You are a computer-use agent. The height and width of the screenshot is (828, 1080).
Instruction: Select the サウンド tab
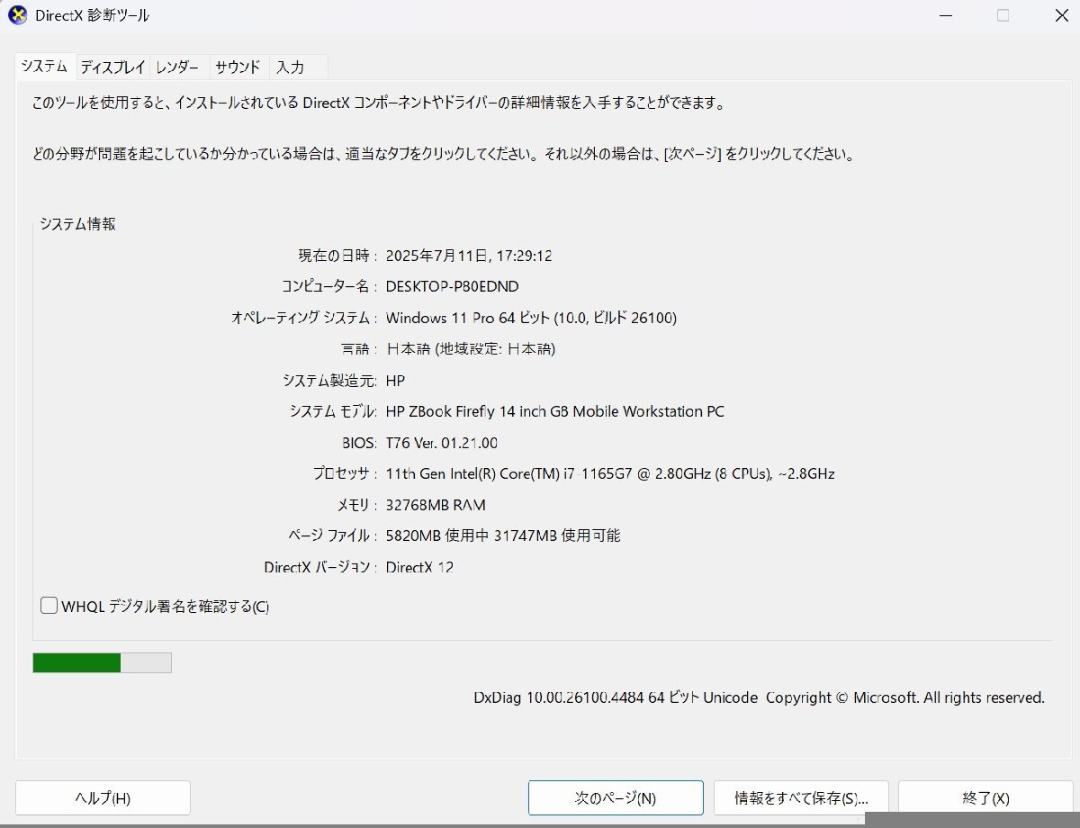point(238,67)
